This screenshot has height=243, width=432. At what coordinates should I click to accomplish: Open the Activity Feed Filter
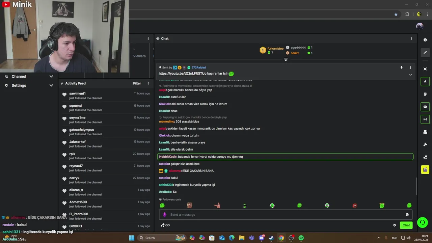[x=137, y=83]
